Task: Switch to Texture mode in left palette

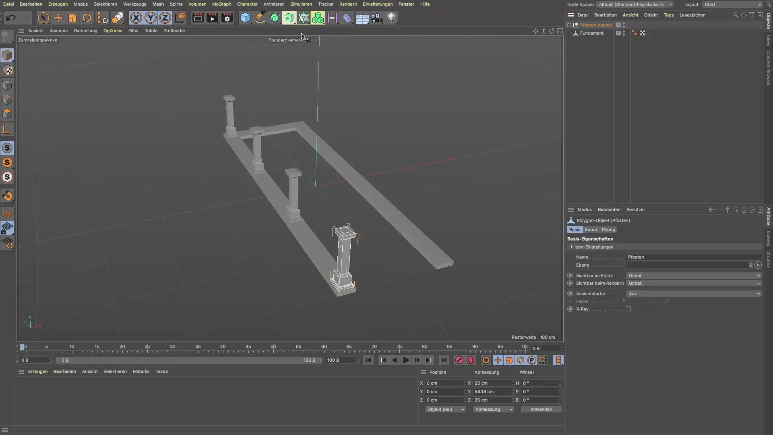Action: point(7,70)
